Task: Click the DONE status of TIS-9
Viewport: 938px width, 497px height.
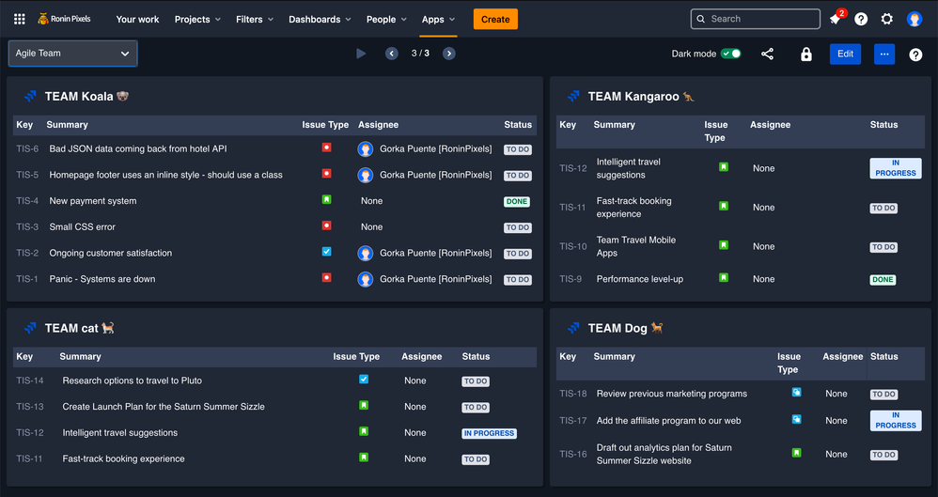Action: coord(883,279)
